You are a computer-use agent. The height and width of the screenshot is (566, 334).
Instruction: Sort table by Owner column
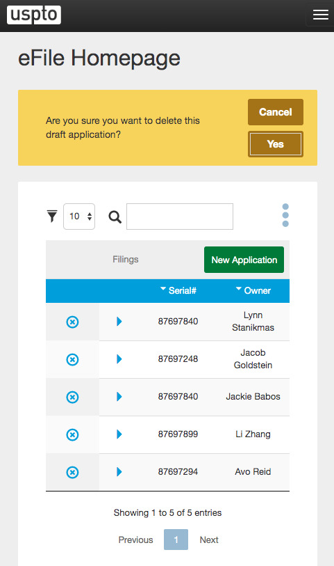click(x=253, y=290)
